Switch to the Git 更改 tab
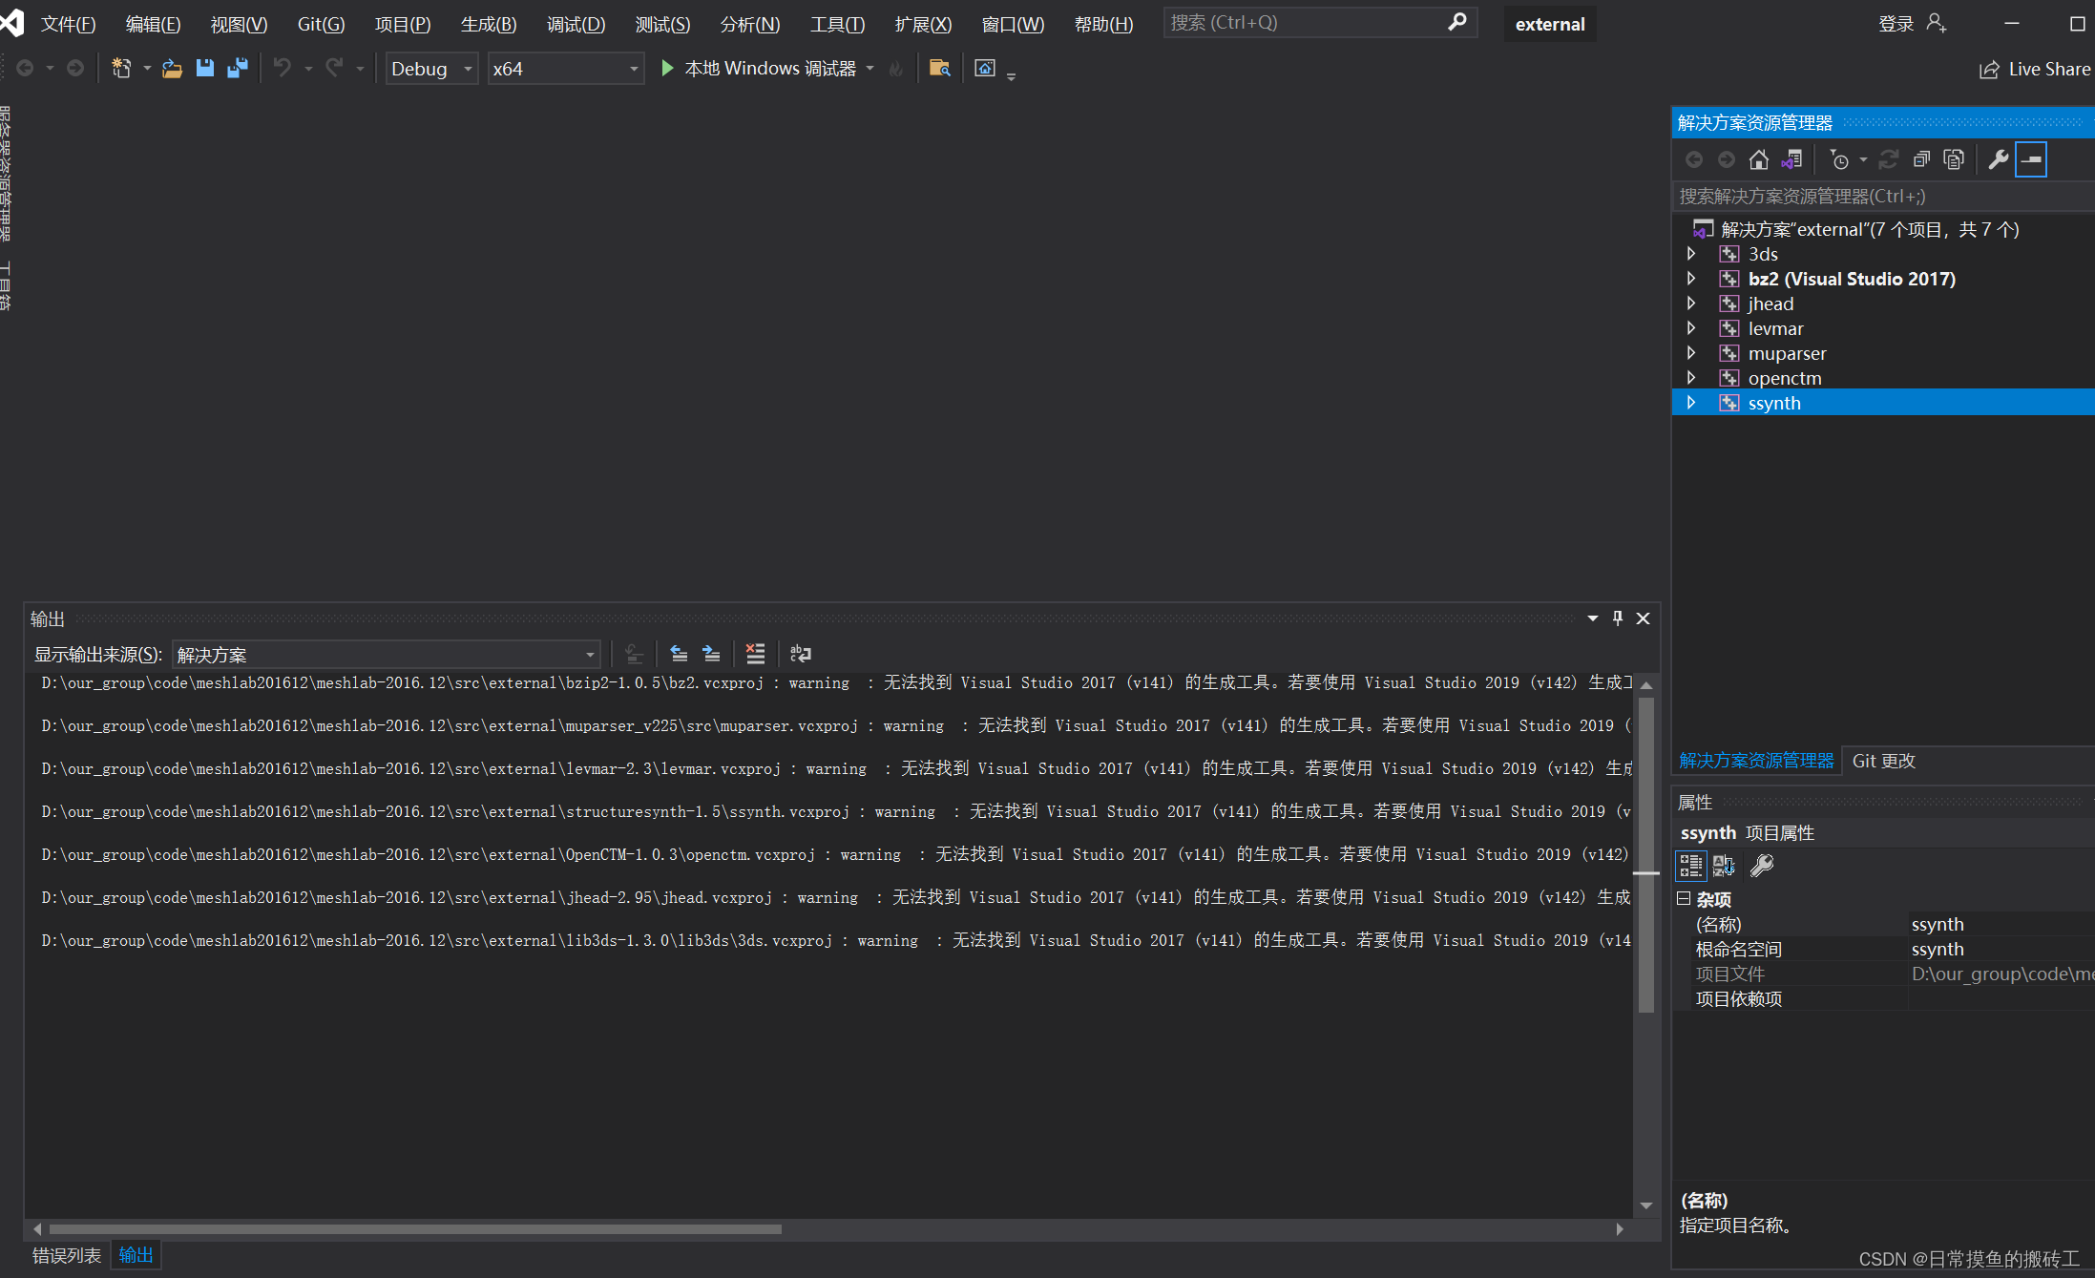2095x1278 pixels. point(1883,760)
